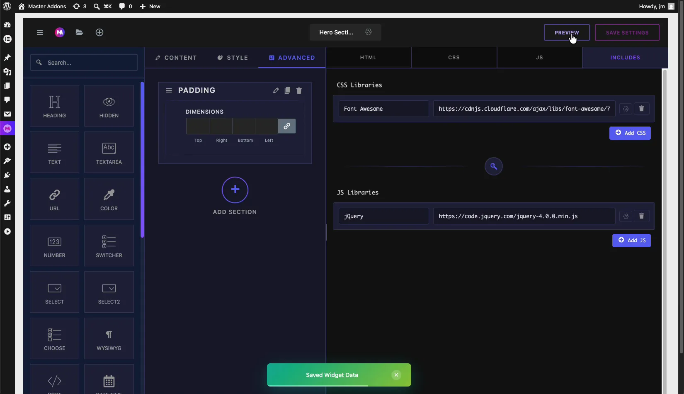
Task: Open the updates indicator showing 3
Action: [x=80, y=6]
